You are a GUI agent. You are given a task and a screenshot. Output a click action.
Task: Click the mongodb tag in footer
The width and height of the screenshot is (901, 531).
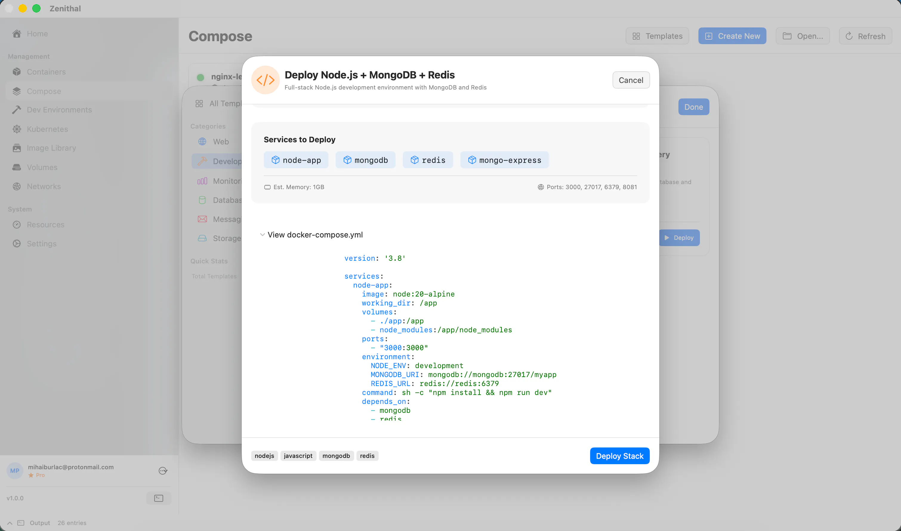(336, 456)
